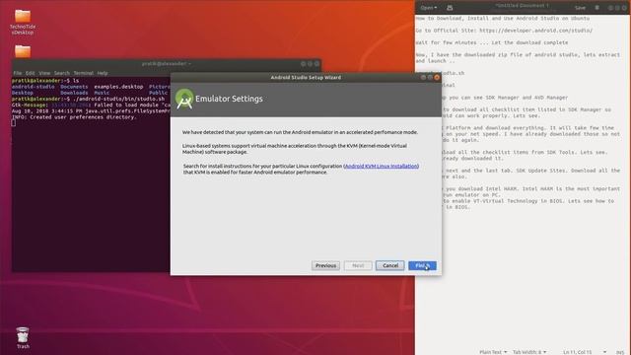Click 'SDK Manager and AVD Manager' line in editor
631x355 pixels.
point(505,98)
